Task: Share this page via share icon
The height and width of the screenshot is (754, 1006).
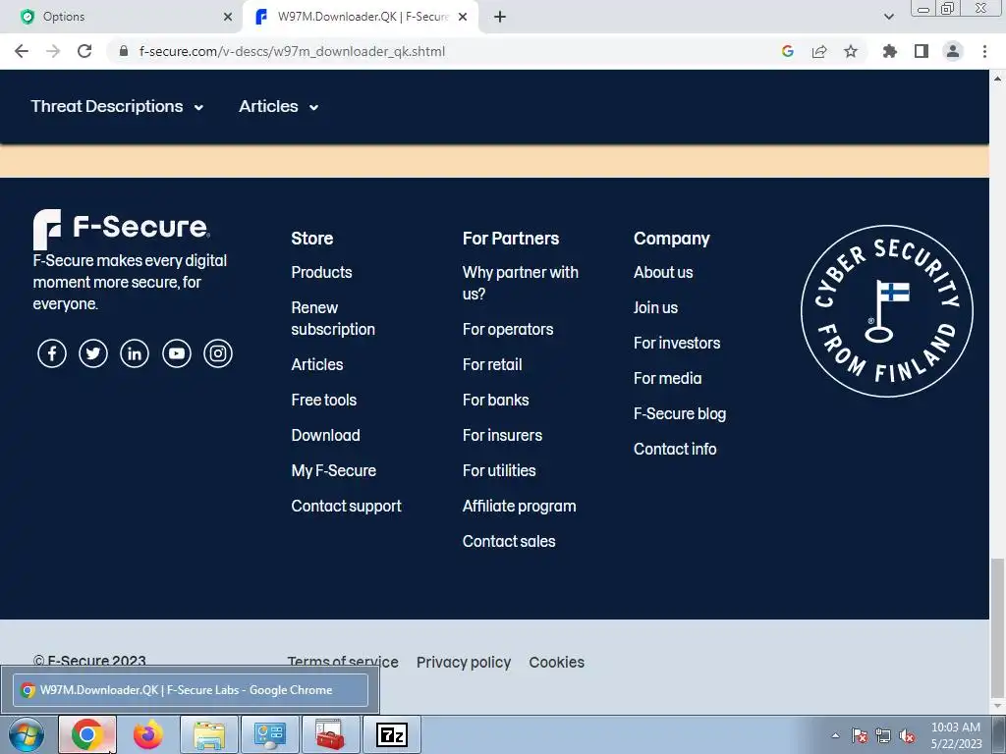Action: 819,51
